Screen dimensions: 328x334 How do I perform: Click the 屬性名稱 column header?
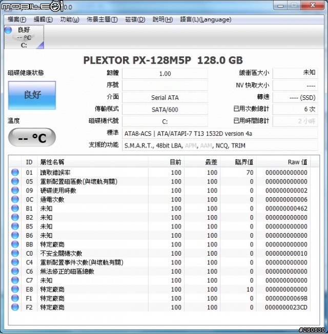pos(93,162)
